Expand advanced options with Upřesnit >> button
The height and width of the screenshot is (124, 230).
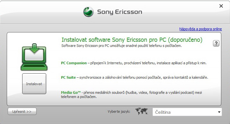tap(22, 111)
